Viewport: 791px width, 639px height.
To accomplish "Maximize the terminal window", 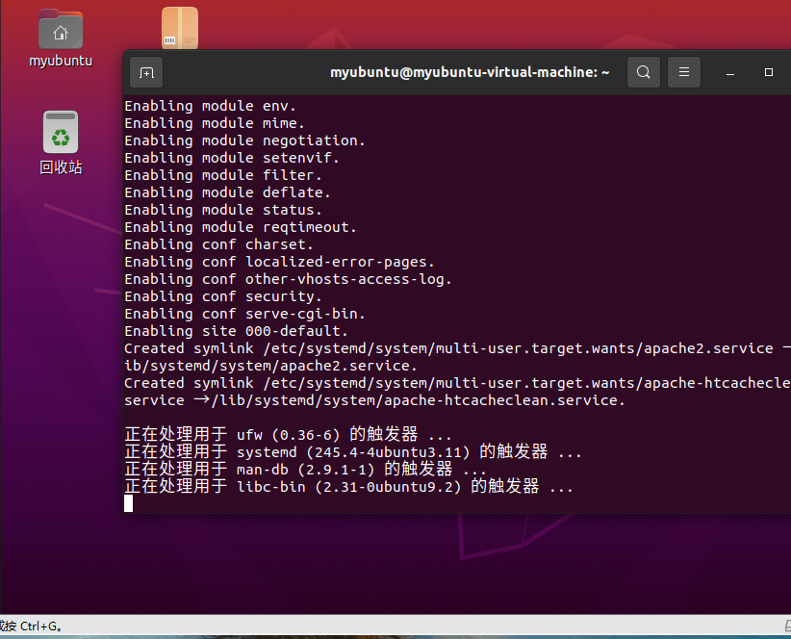I will [768, 72].
